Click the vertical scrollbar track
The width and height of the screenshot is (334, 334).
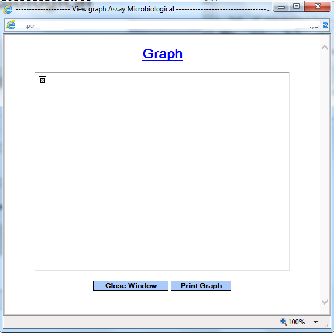click(324, 175)
